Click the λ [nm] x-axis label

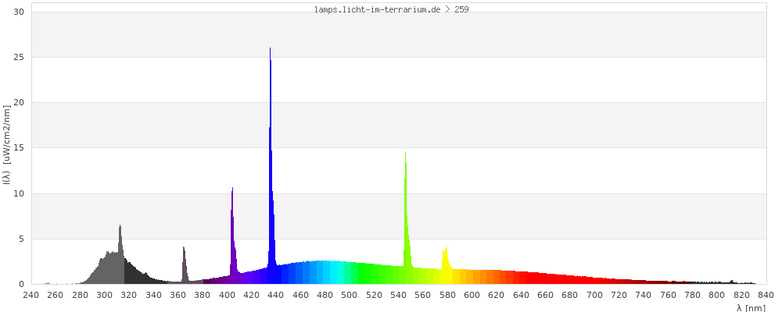click(x=750, y=308)
